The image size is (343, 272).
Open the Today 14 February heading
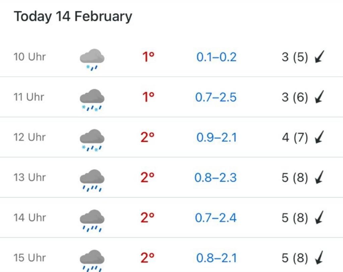(x=73, y=16)
